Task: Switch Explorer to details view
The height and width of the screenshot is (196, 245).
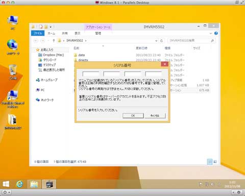Action: (x=210, y=162)
